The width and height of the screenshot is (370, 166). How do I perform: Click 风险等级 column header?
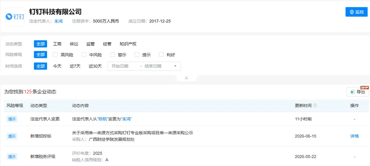[x=15, y=106]
